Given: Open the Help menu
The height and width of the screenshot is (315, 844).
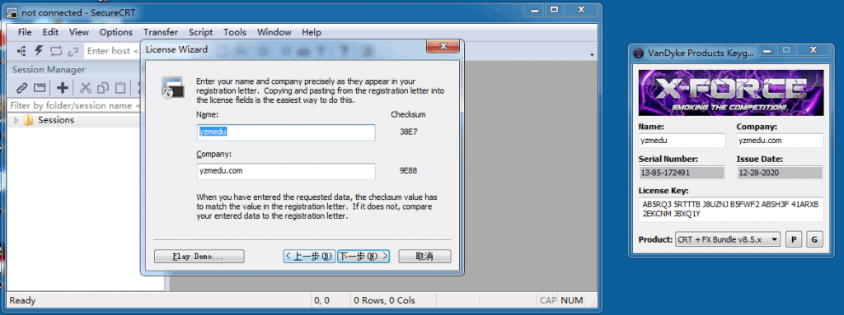Looking at the screenshot, I should [311, 32].
